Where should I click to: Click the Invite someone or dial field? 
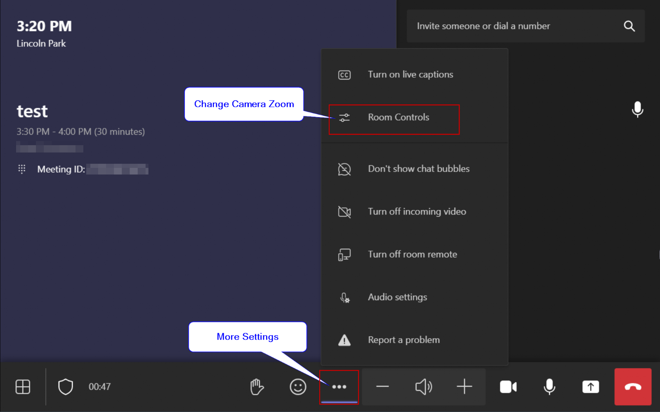(x=511, y=26)
